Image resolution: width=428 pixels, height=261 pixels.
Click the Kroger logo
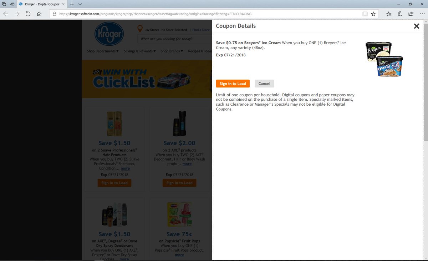click(x=109, y=33)
